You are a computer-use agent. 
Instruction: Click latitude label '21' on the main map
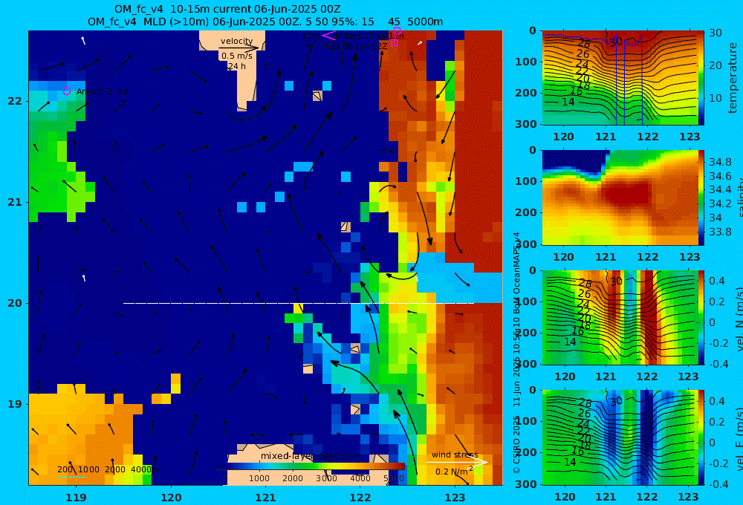click(15, 202)
